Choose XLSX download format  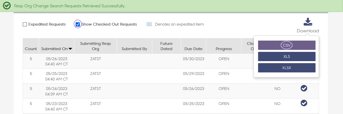coord(287,68)
